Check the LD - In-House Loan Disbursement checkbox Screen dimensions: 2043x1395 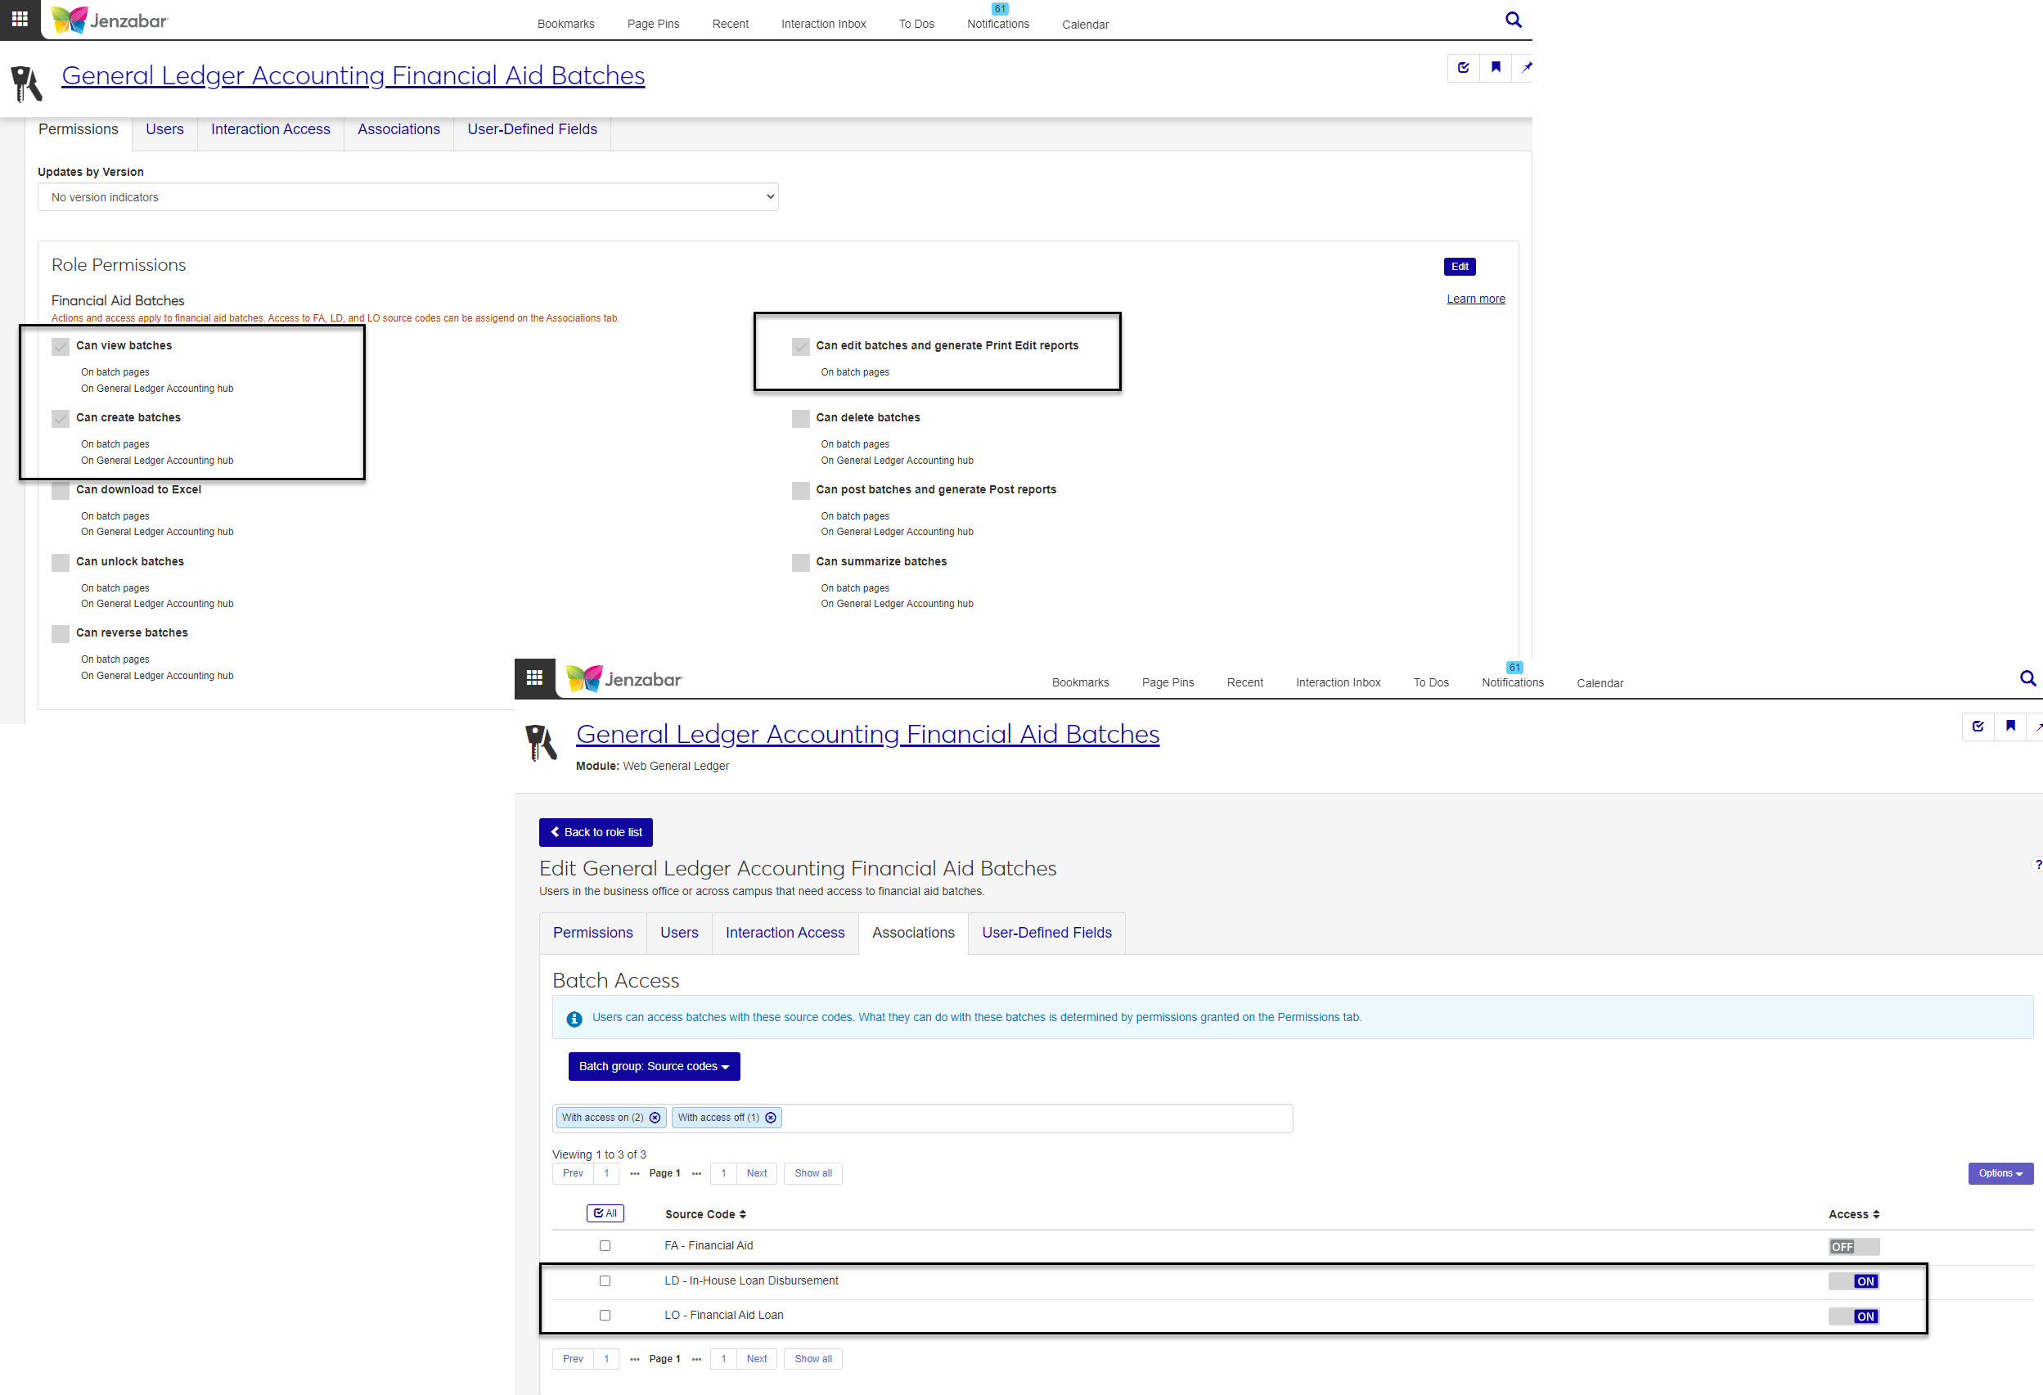click(x=605, y=1280)
